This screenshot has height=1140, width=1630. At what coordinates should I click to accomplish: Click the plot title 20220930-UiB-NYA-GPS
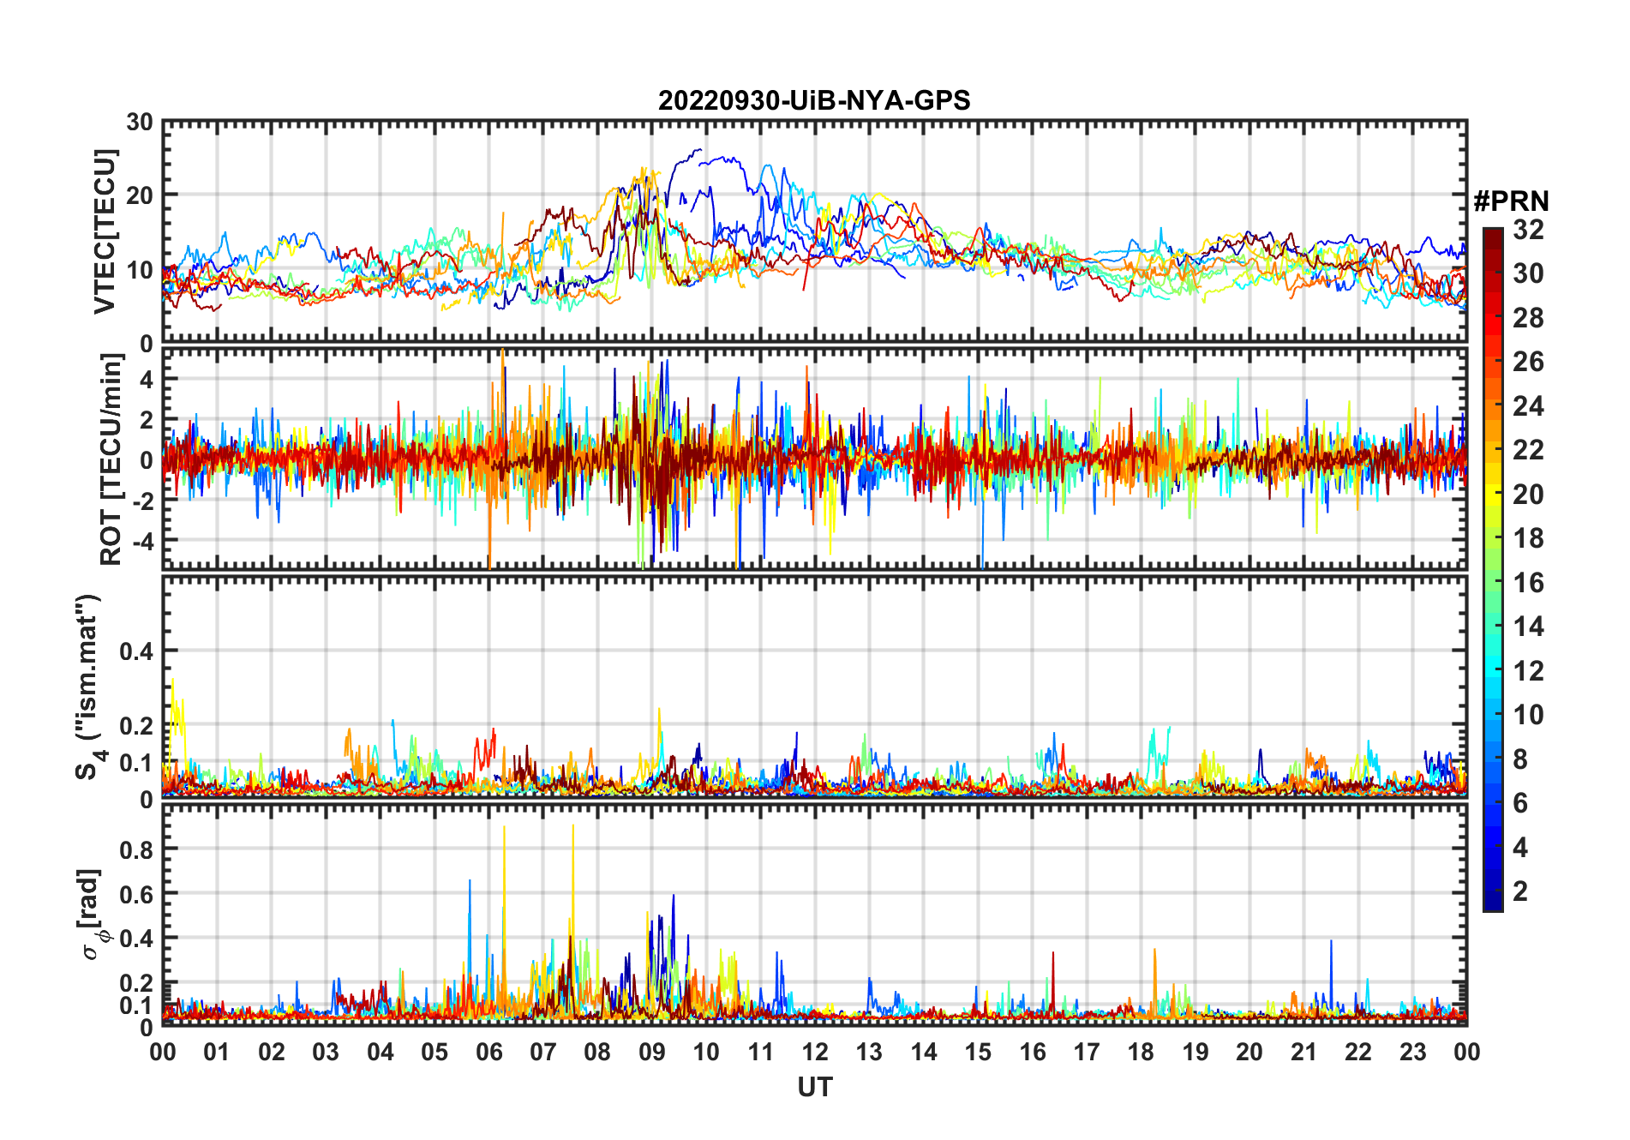(814, 100)
